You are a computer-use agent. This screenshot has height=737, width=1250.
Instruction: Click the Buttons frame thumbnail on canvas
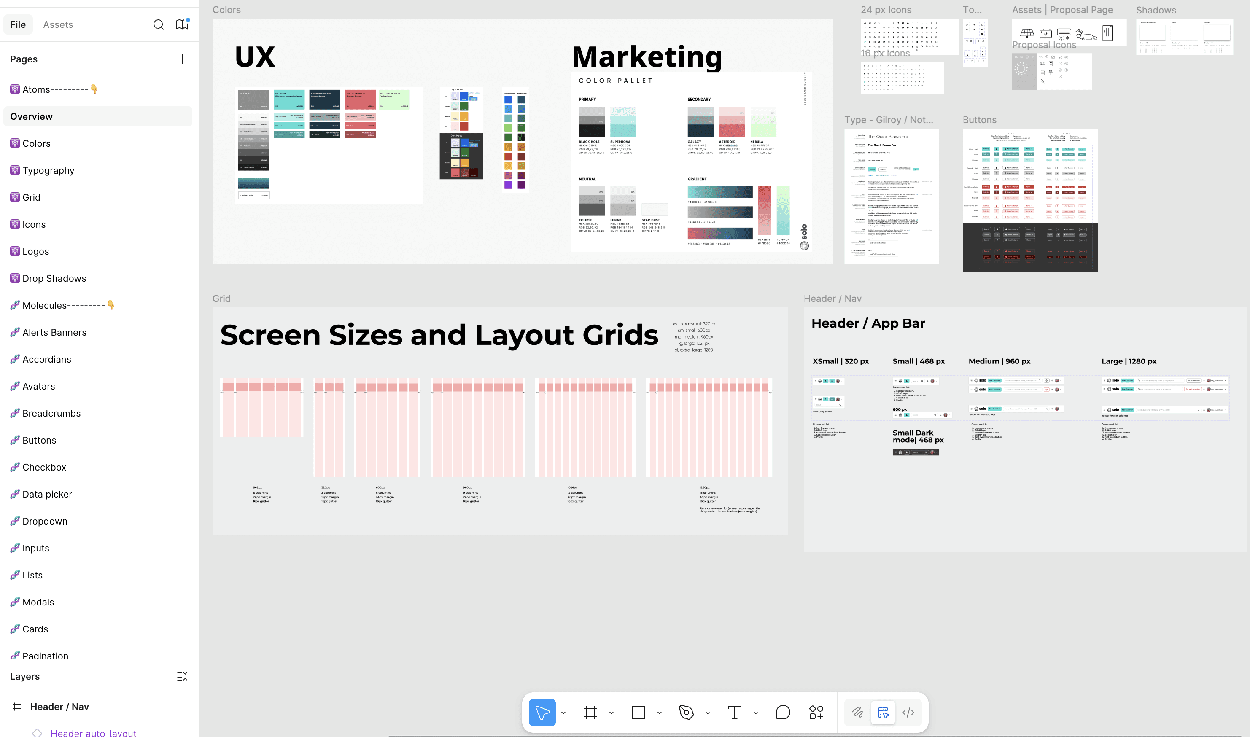coord(1030,200)
